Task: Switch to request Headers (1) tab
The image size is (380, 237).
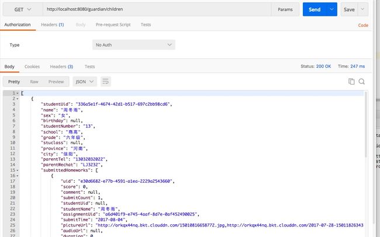Action: coord(53,25)
